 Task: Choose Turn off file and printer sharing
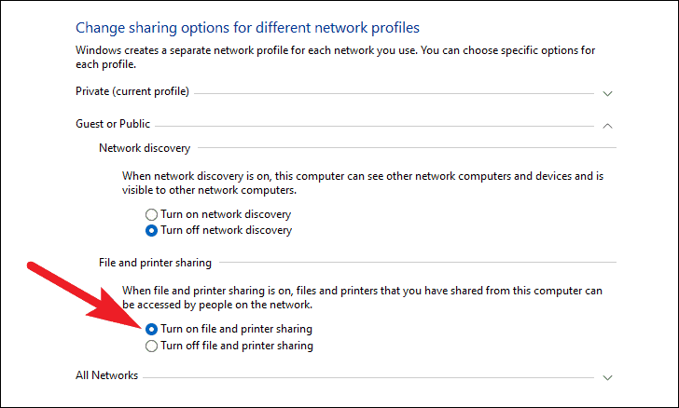[x=153, y=346]
